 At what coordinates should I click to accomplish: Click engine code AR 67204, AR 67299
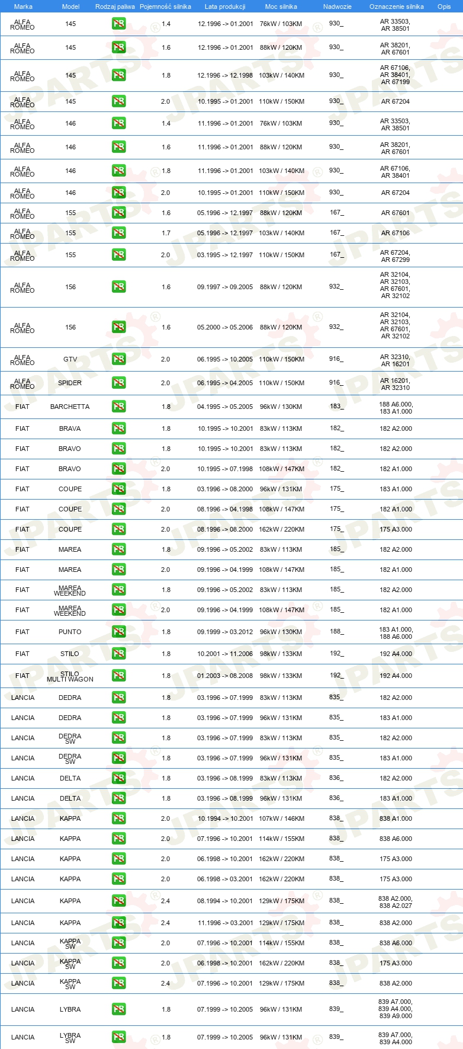(395, 256)
